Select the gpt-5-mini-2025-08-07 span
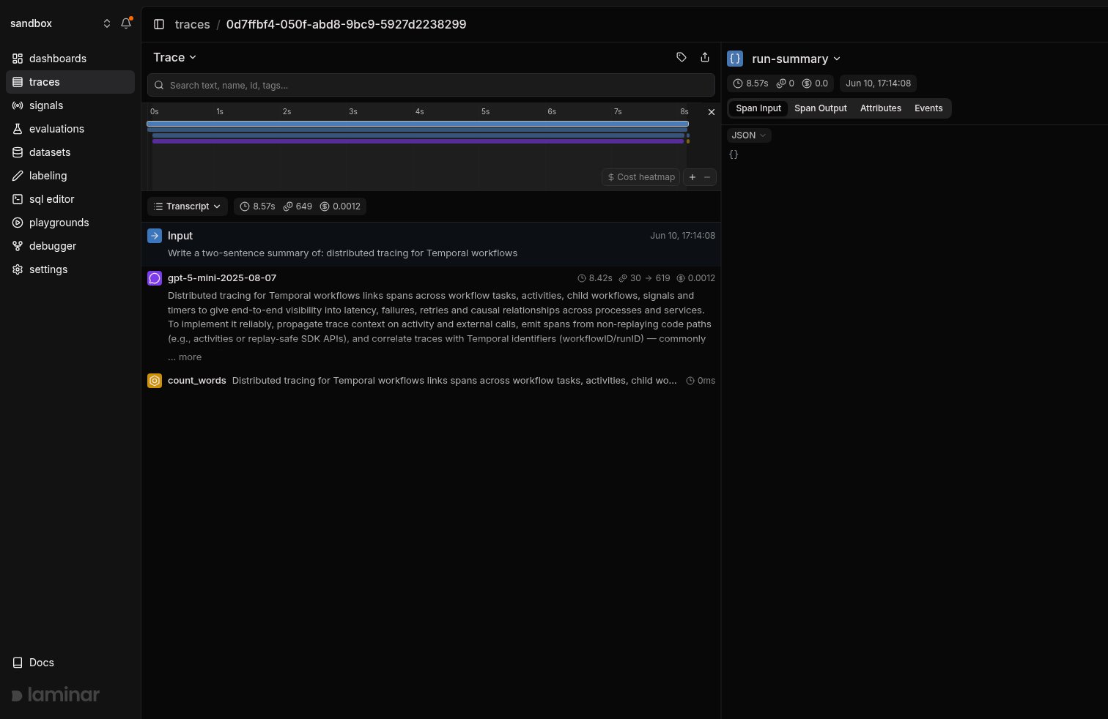The image size is (1108, 719). coord(431,318)
